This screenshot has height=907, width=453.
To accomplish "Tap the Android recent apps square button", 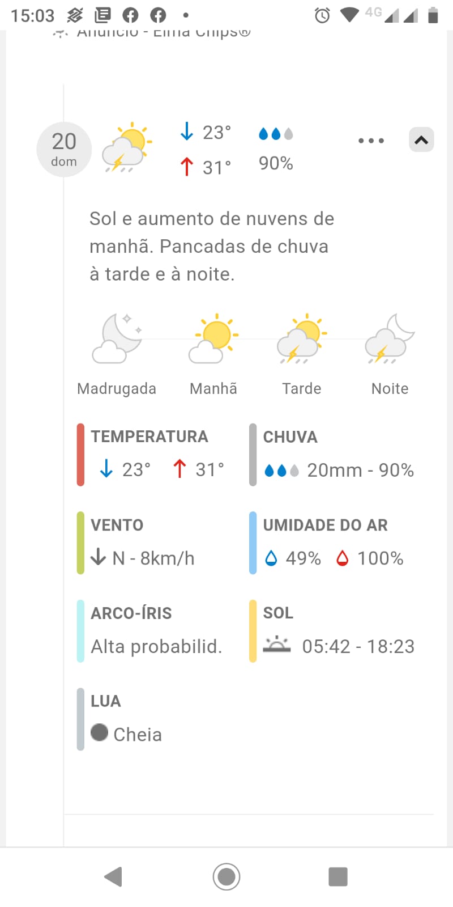I will point(338,876).
